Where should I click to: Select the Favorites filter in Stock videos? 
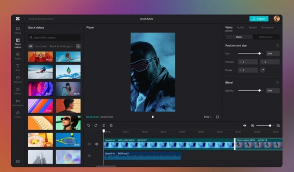coord(41,46)
